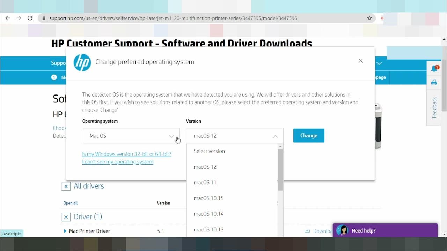Viewport: 447px width, 251px height.
Task: Collapse the All drivers section
Action: pyautogui.click(x=66, y=186)
